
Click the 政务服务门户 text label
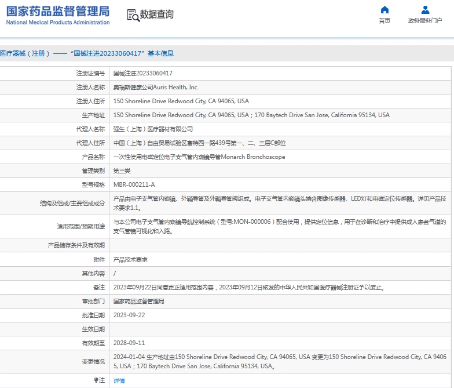425,21
